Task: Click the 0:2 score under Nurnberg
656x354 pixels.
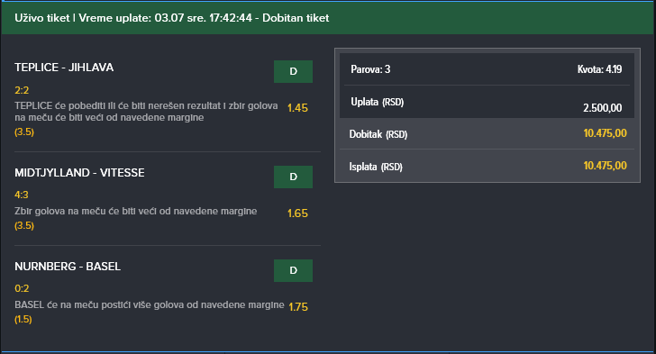Action: click(22, 288)
